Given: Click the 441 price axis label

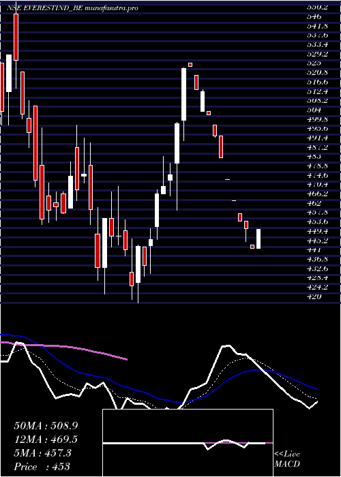Looking at the screenshot, I should (314, 250).
